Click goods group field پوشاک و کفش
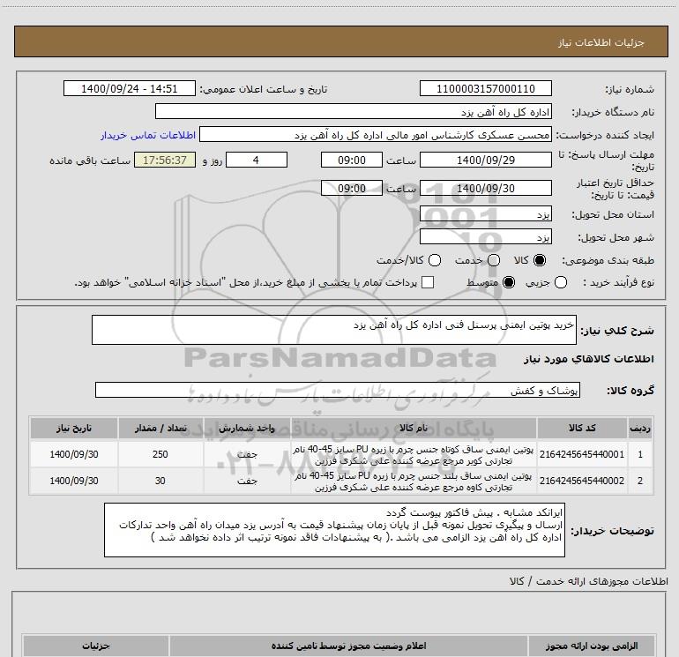Viewport: 679px width, 657px height. pos(338,390)
